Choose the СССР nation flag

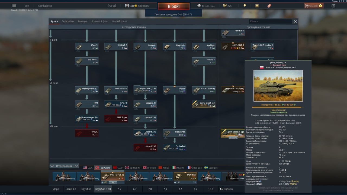coord(118,168)
